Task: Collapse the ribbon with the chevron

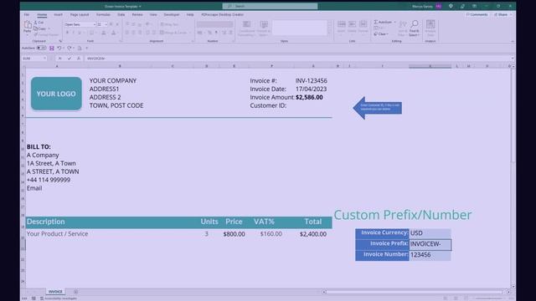Action: tap(512, 41)
